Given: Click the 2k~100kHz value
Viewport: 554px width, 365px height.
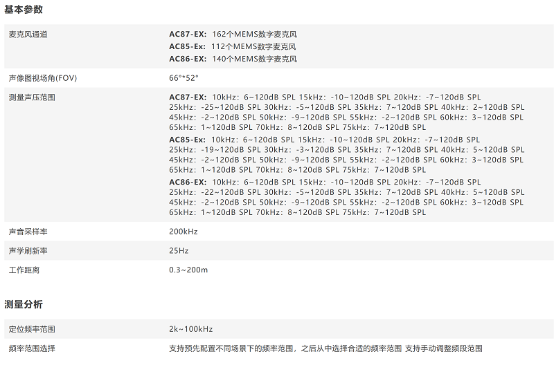Looking at the screenshot, I should pos(191,329).
